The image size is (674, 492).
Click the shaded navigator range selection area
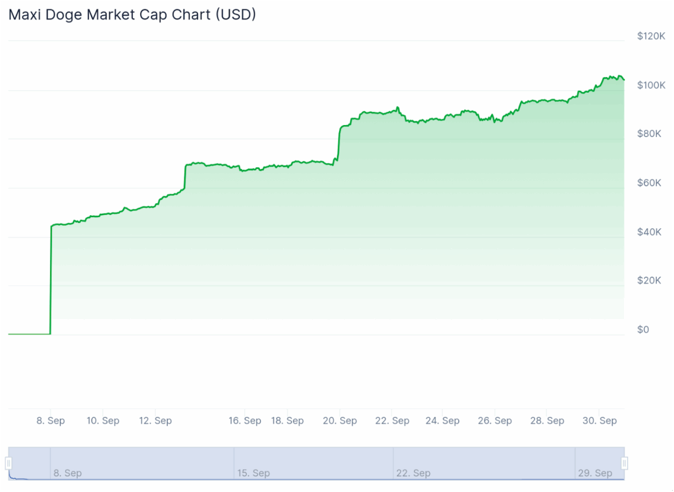(x=316, y=460)
